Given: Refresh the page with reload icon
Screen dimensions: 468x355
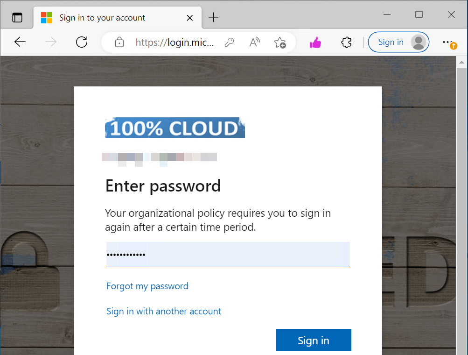Looking at the screenshot, I should pyautogui.click(x=82, y=43).
